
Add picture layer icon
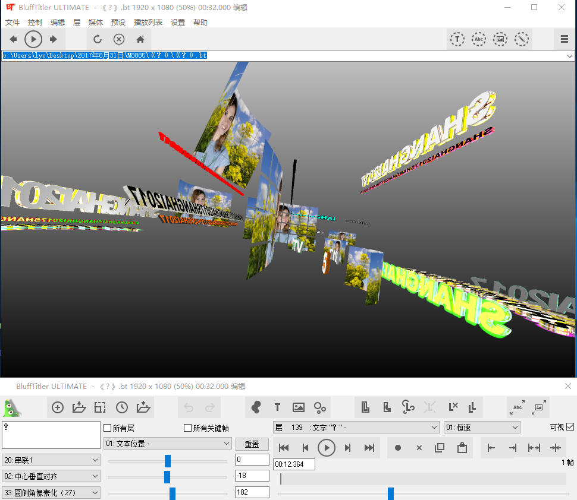tap(299, 407)
